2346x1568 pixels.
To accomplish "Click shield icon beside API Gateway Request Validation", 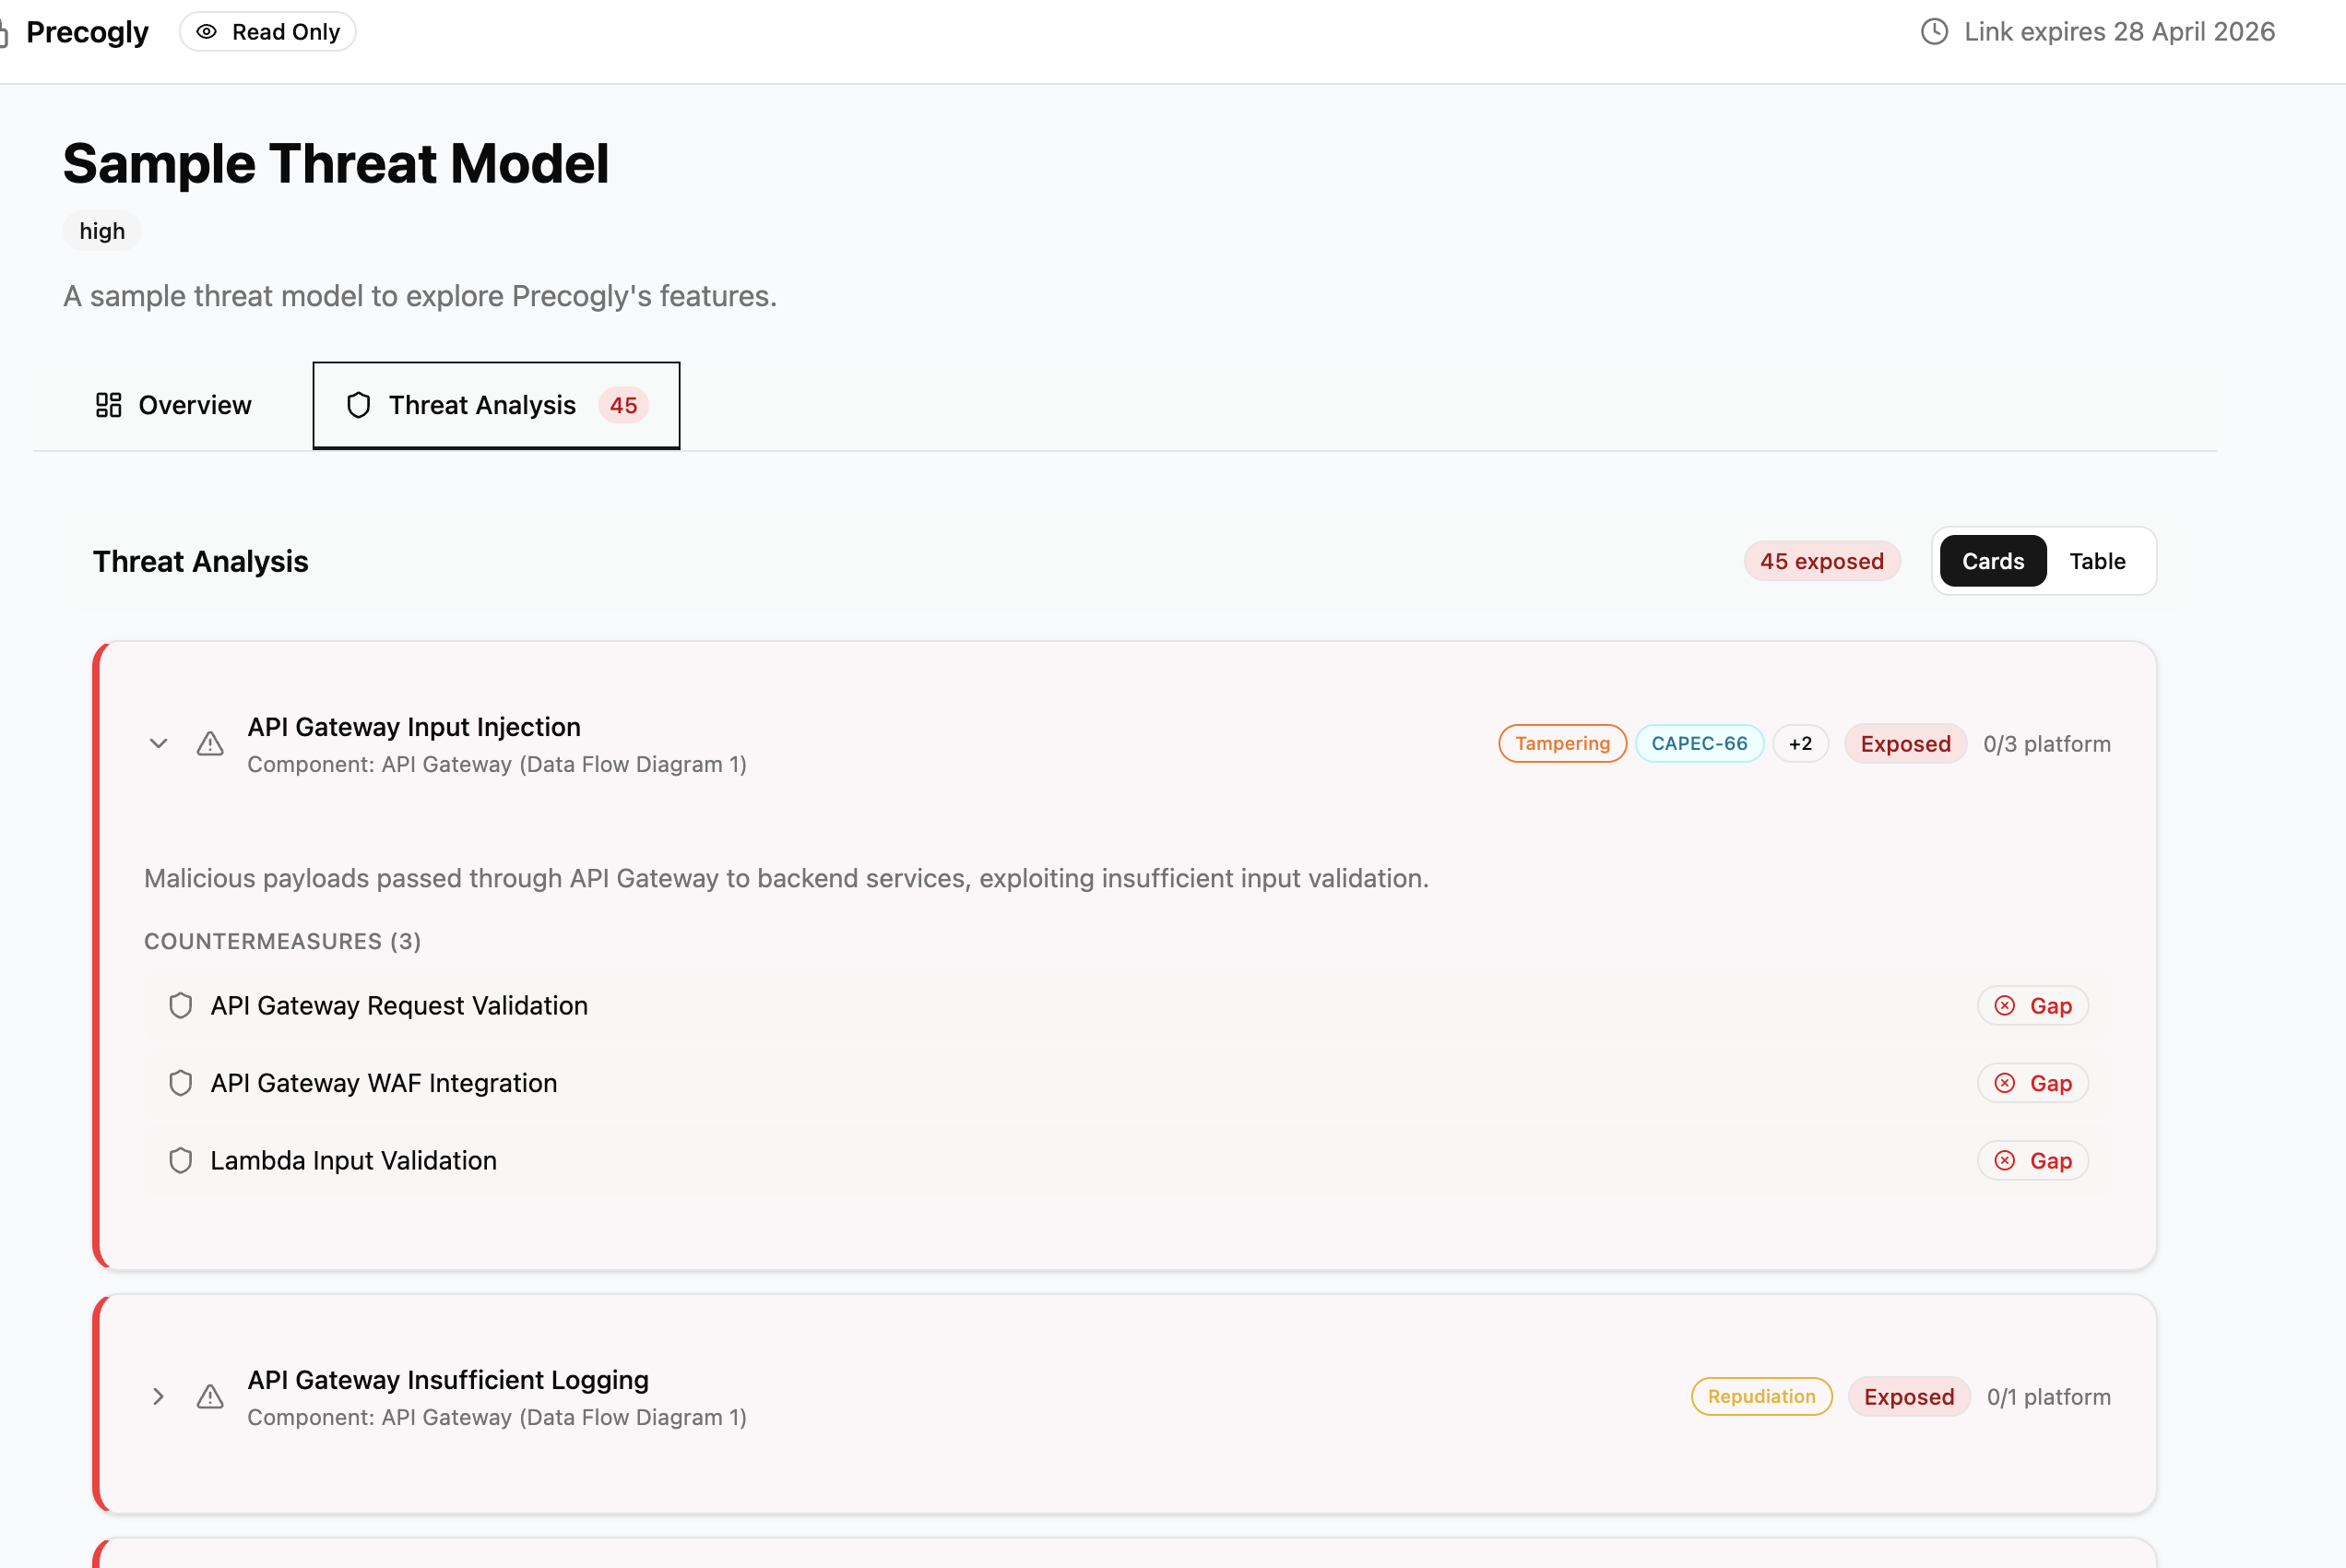I will [180, 1006].
